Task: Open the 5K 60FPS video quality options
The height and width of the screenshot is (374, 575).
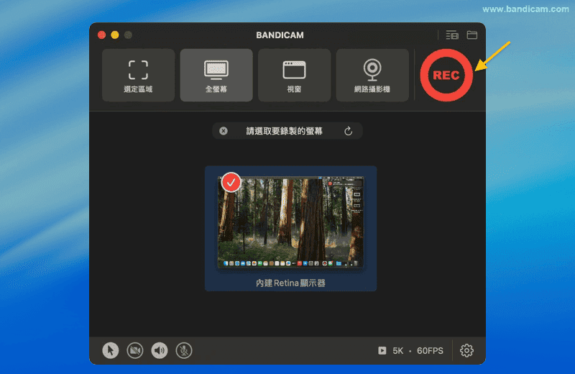Action: (411, 351)
